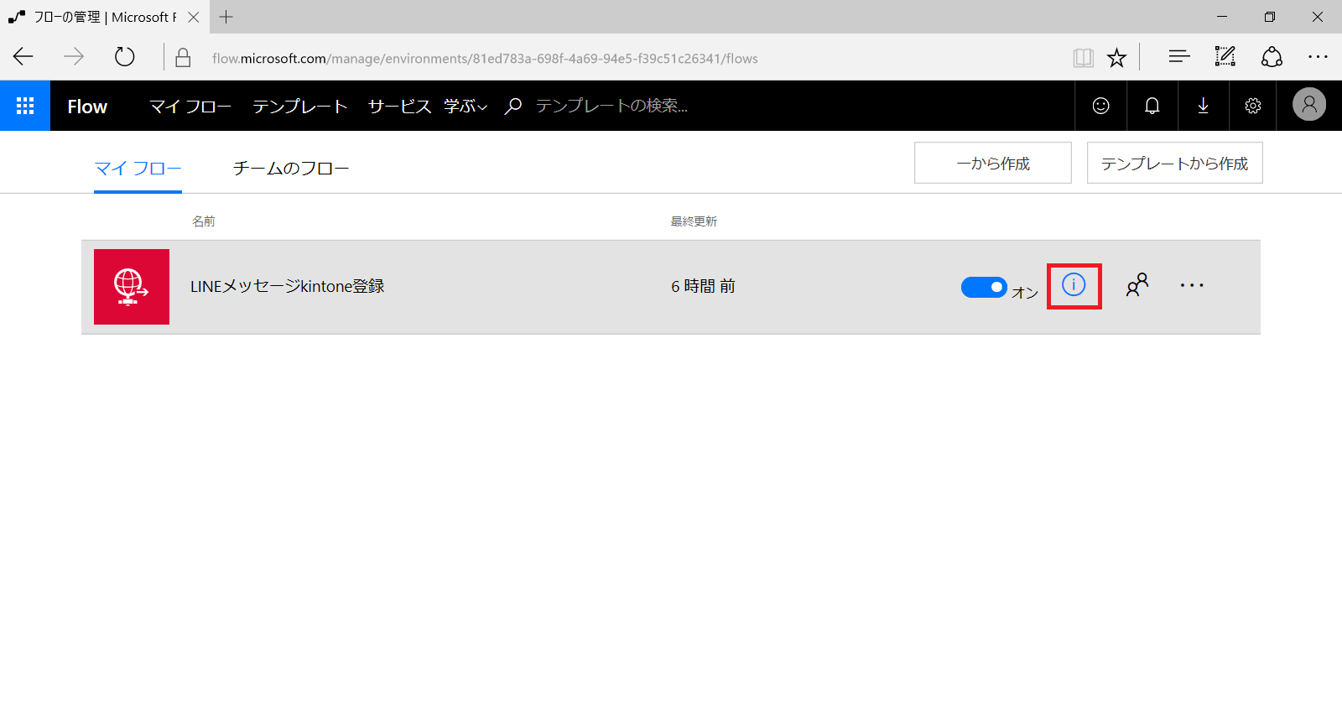
Task: Click the 最終更新 column header
Action: (x=694, y=221)
